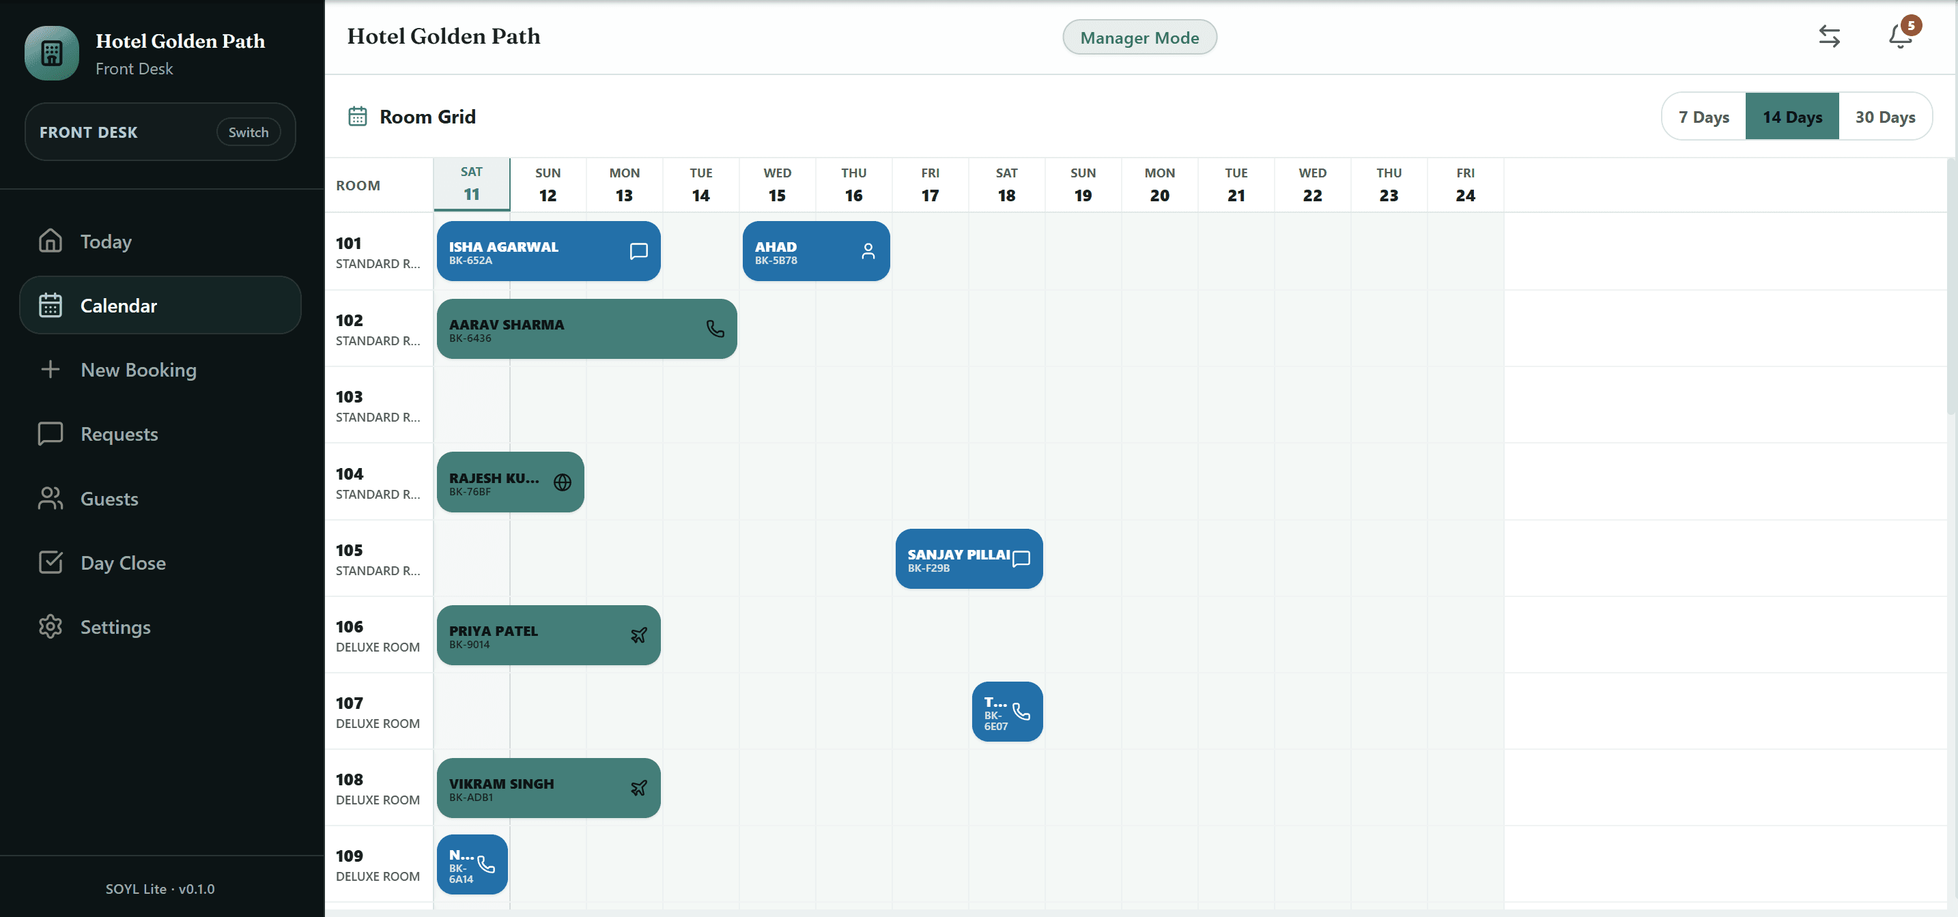Click the notifications bell icon
This screenshot has width=1958, height=917.
pos(1900,35)
